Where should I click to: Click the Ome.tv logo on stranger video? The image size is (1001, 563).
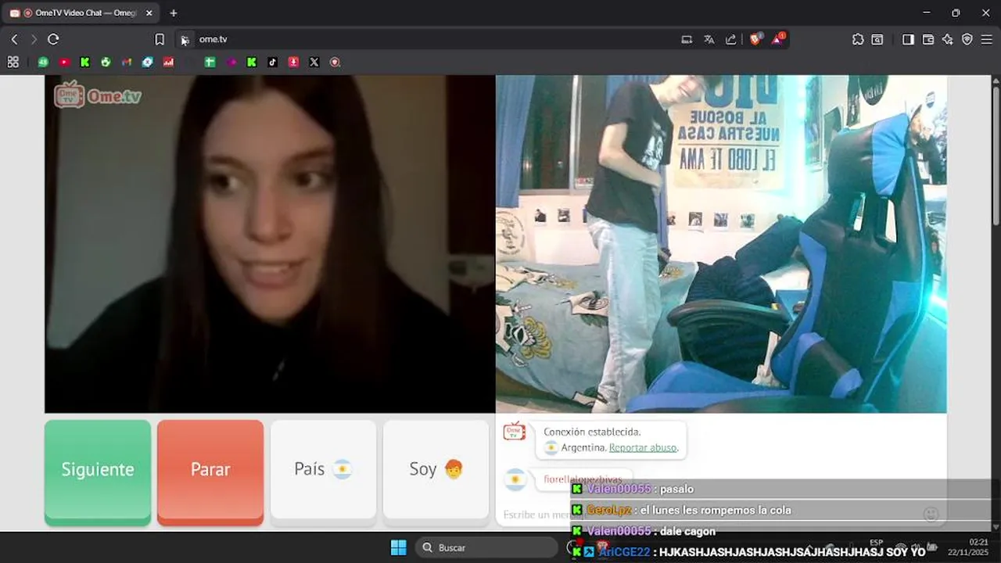pos(98,95)
